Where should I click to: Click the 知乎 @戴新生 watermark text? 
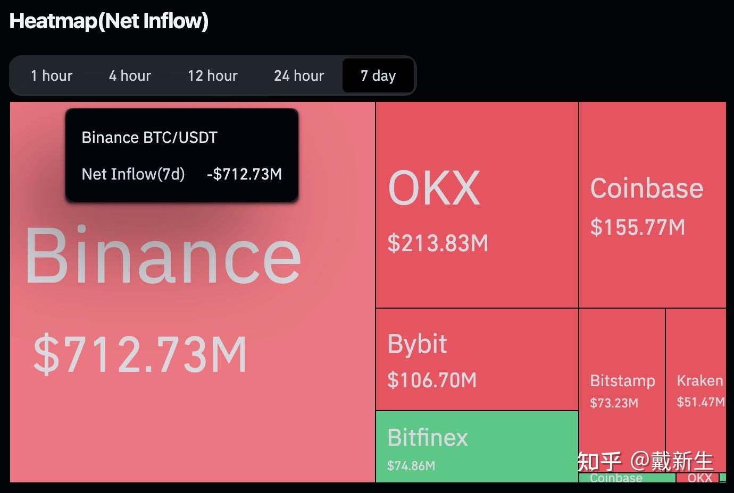point(645,461)
